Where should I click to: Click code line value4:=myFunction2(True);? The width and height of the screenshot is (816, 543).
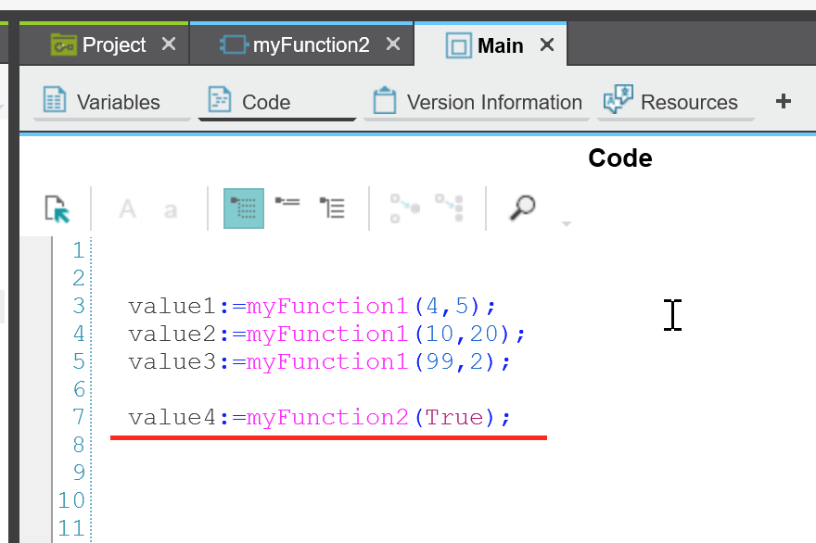point(320,417)
